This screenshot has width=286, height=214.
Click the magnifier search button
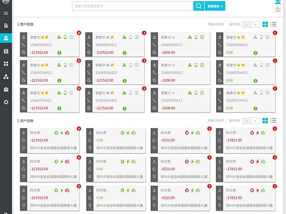pos(199,6)
